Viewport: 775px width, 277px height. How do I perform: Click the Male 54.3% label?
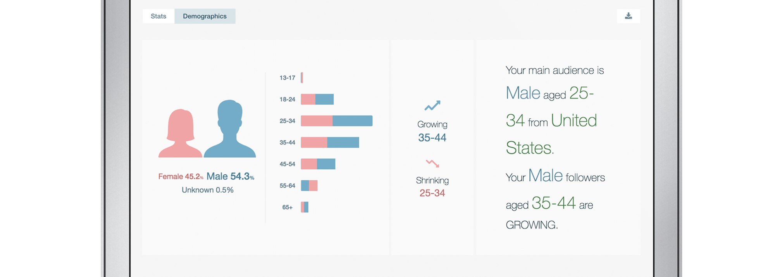[x=230, y=177]
